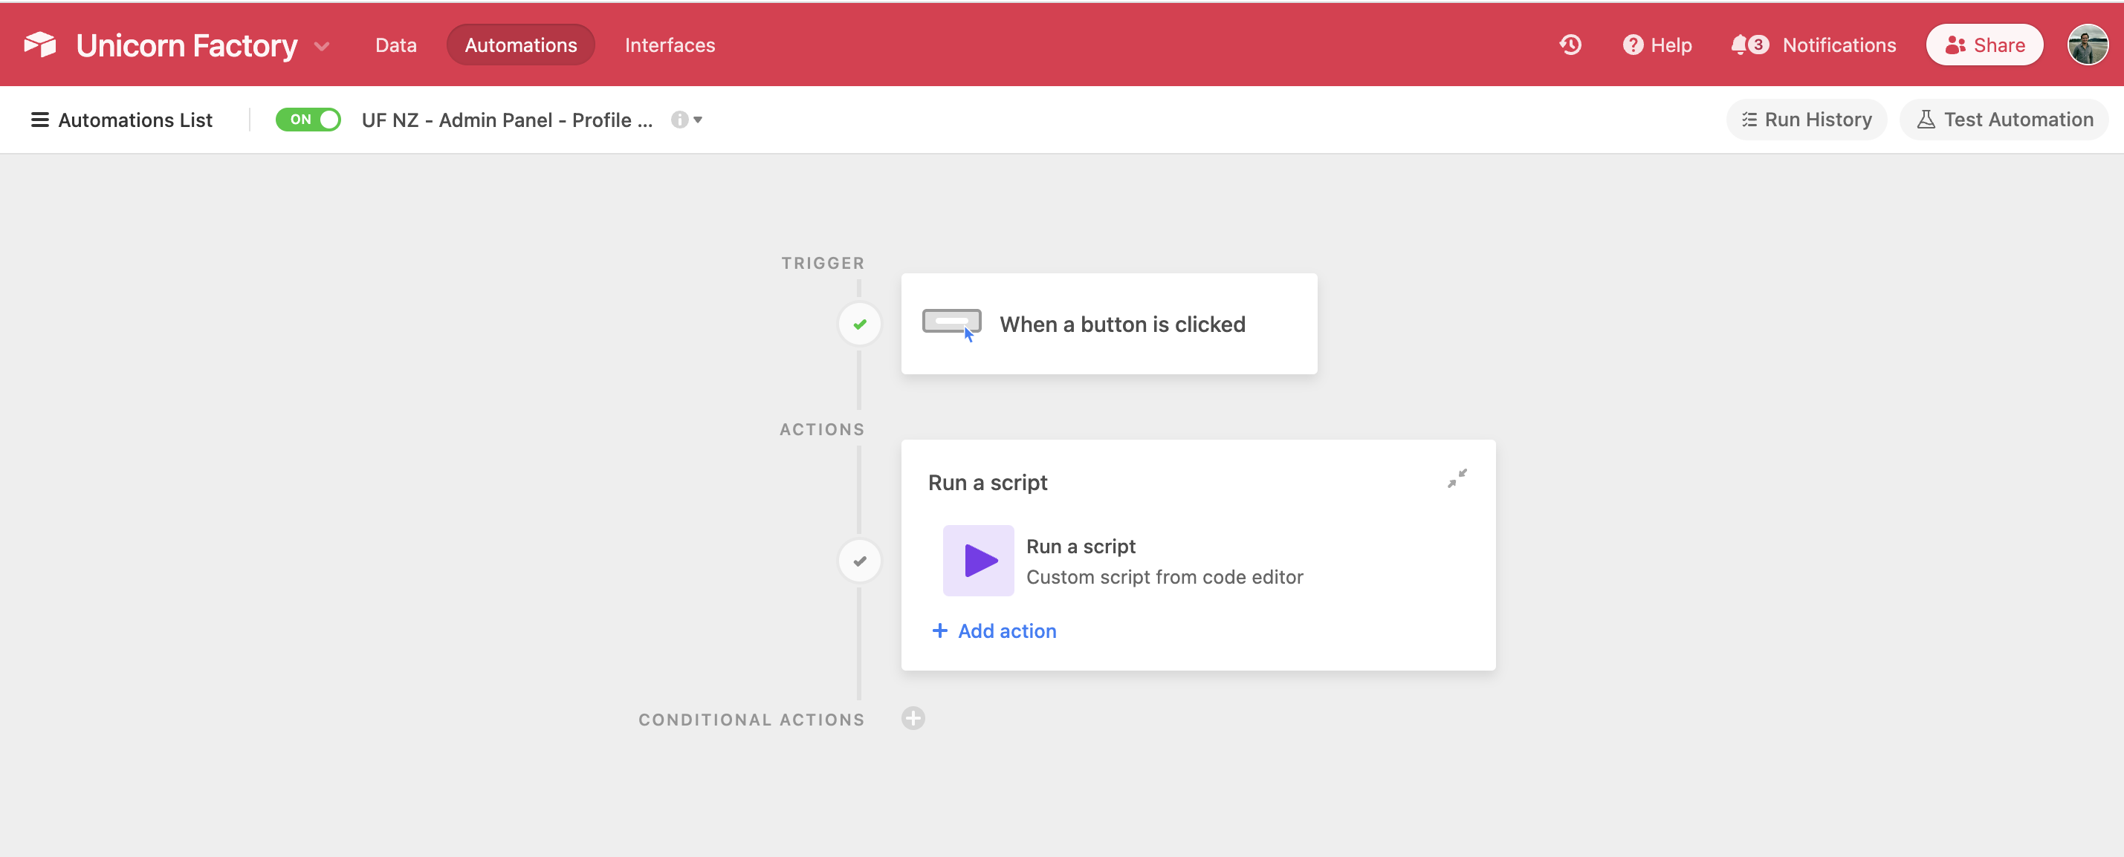Click the Run a script purple play icon
The height and width of the screenshot is (857, 2124).
(978, 561)
